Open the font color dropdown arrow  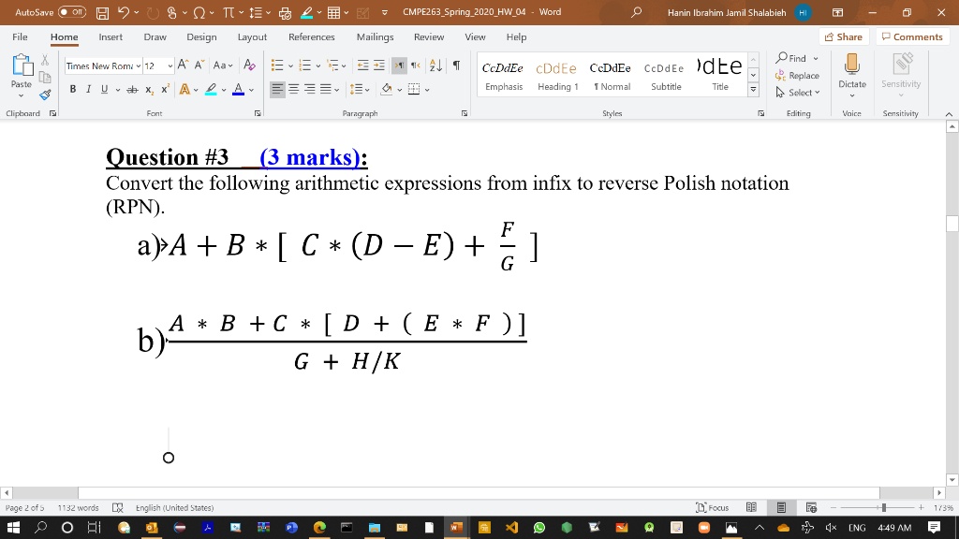251,90
